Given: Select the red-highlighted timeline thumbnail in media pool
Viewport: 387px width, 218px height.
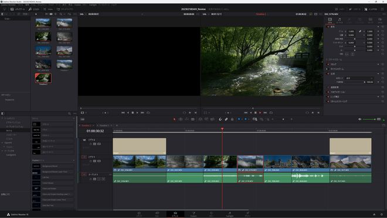Looking at the screenshot, I should (43, 78).
